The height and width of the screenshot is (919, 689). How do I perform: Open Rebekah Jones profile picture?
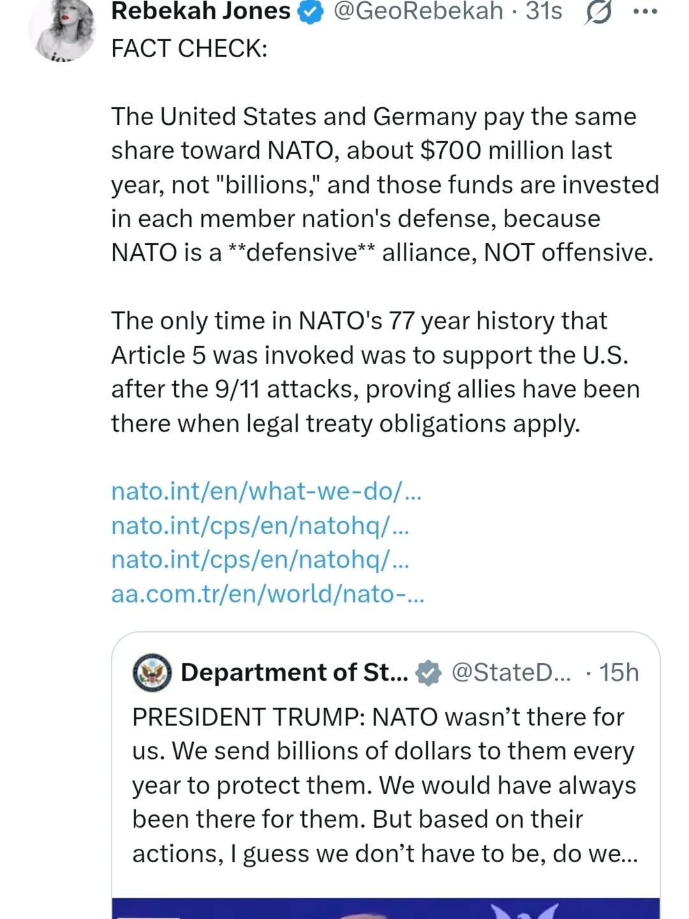pyautogui.click(x=63, y=29)
